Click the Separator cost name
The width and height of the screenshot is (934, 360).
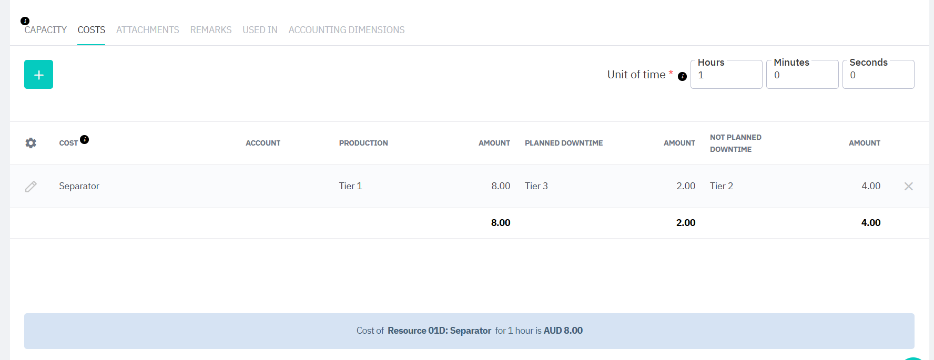[79, 186]
